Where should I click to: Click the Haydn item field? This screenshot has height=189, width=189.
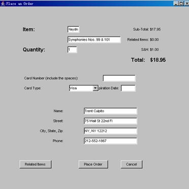click(73, 29)
